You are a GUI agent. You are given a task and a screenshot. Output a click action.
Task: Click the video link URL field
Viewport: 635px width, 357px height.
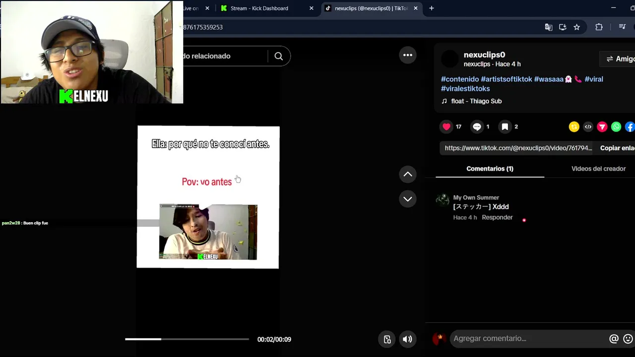(x=518, y=148)
